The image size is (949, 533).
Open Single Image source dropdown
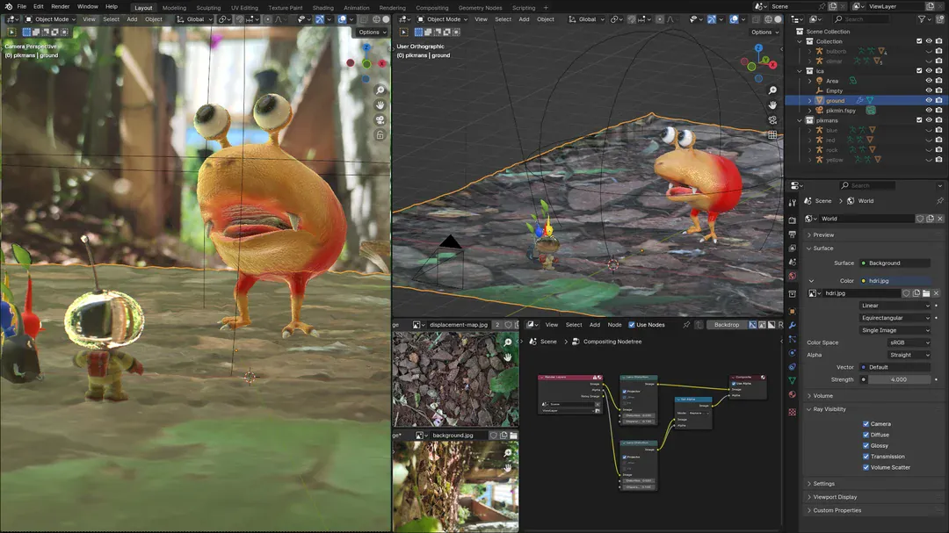point(895,330)
